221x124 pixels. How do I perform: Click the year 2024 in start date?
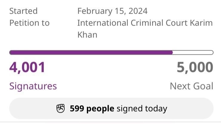point(138,11)
